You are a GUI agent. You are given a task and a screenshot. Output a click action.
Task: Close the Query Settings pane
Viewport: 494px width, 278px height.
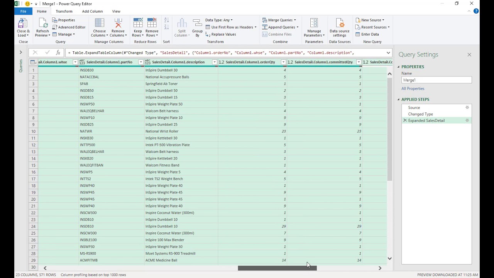click(469, 55)
